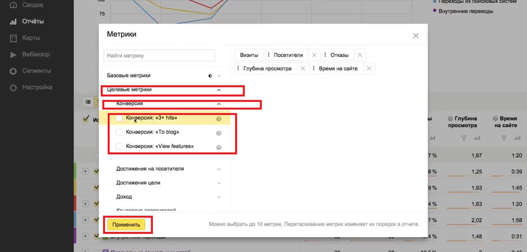Click the Карты map icon in sidebar
The image size is (527, 252).
point(13,38)
